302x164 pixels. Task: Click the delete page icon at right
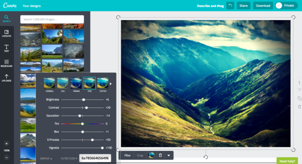click(300, 107)
